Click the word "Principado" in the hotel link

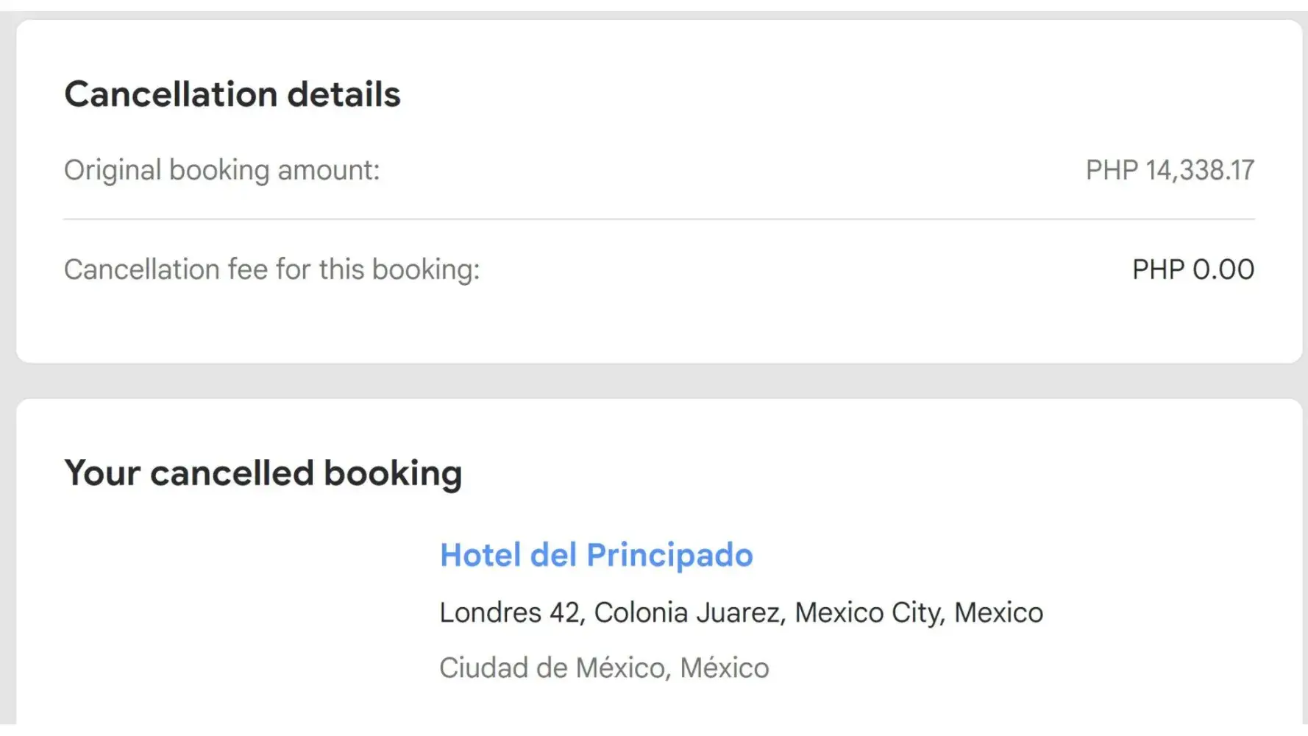pos(669,555)
